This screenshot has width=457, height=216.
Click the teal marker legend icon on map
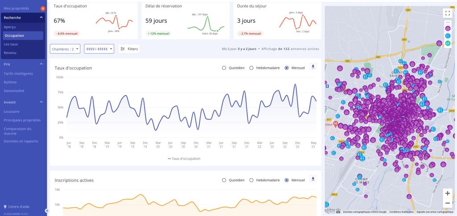click(x=448, y=43)
